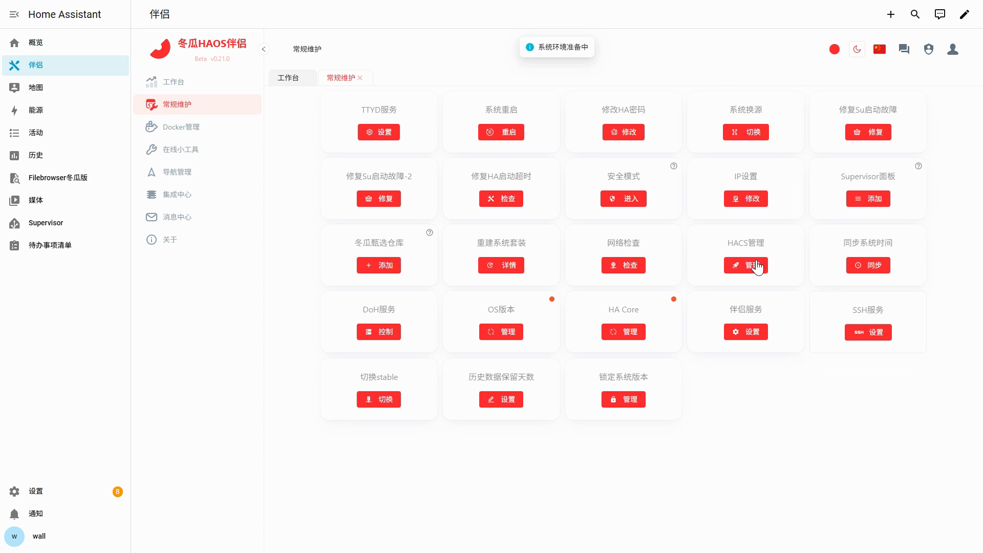
Task: Click 控制 button for DoH服务
Action: 379,332
